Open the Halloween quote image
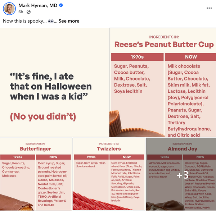The image size is (216, 211). (x=54, y=82)
